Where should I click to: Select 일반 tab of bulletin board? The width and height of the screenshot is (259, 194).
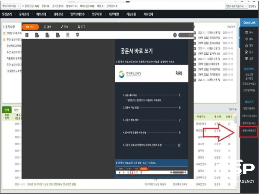click(x=16, y=110)
